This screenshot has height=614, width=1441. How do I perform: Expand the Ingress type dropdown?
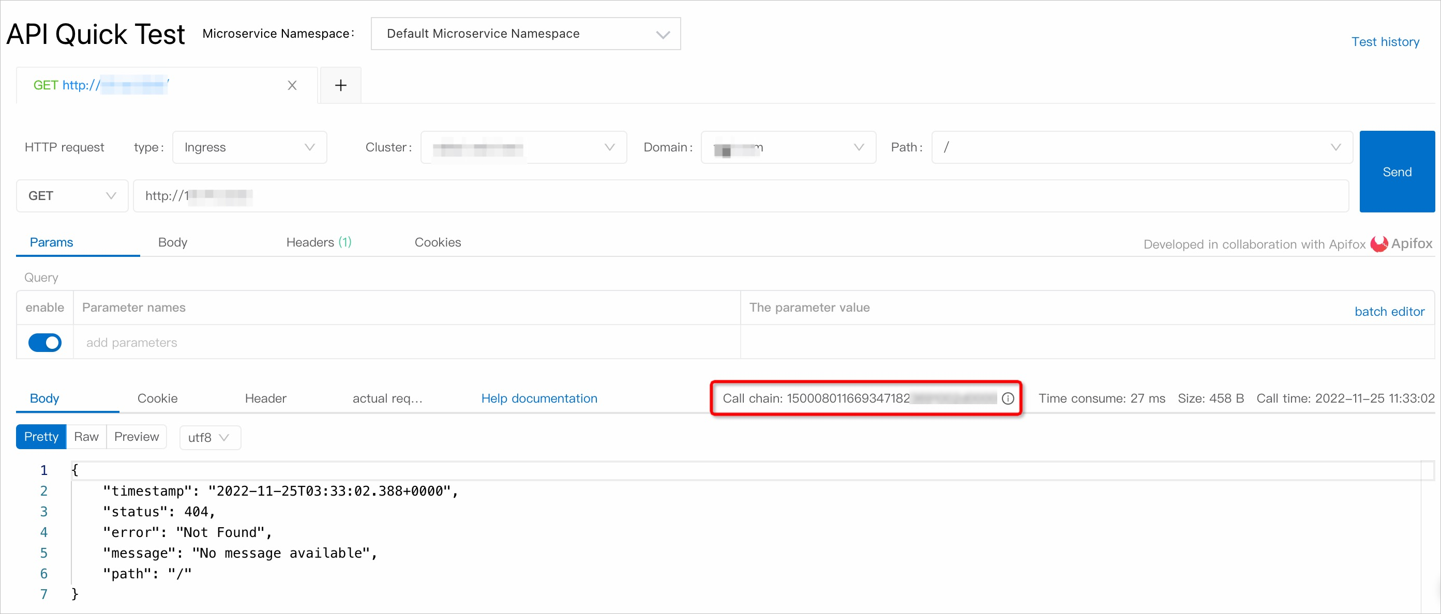click(x=249, y=147)
